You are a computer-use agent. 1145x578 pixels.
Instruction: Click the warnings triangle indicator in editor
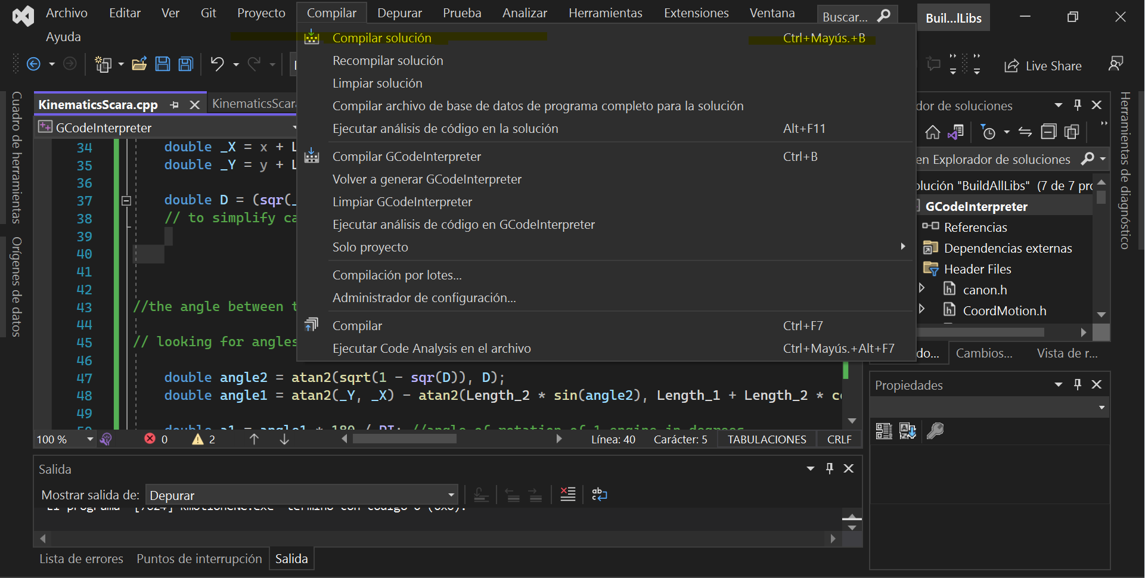(x=198, y=440)
